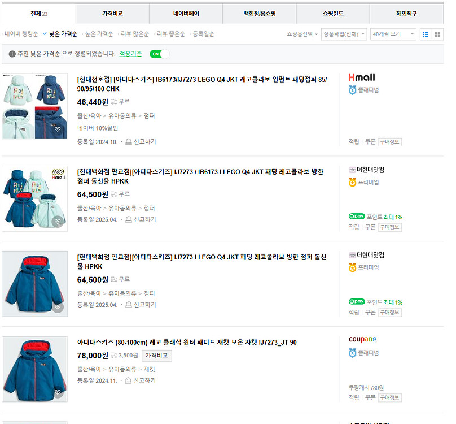Click 플래티넘 badge icon under Hmall
Screen dimensions: 456x424
[x=352, y=90]
